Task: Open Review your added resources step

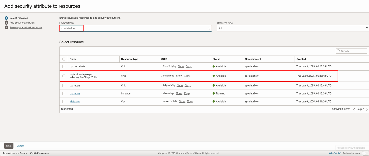Action: point(26,28)
